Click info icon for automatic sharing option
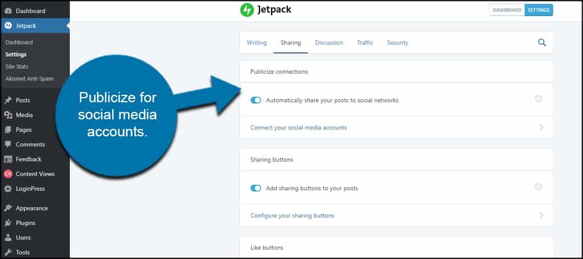The image size is (583, 259). coord(539,99)
